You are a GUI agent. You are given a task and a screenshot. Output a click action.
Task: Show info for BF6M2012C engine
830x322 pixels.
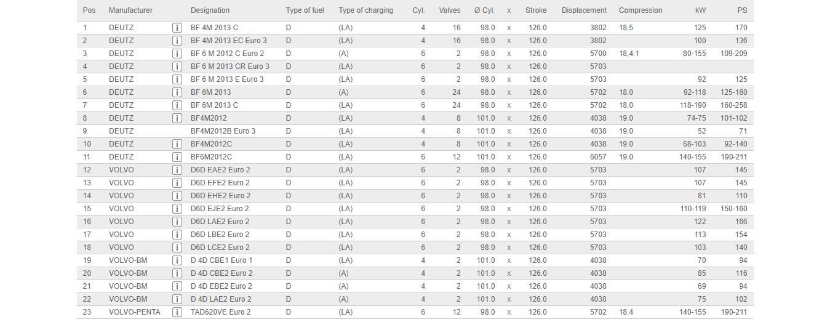177,157
